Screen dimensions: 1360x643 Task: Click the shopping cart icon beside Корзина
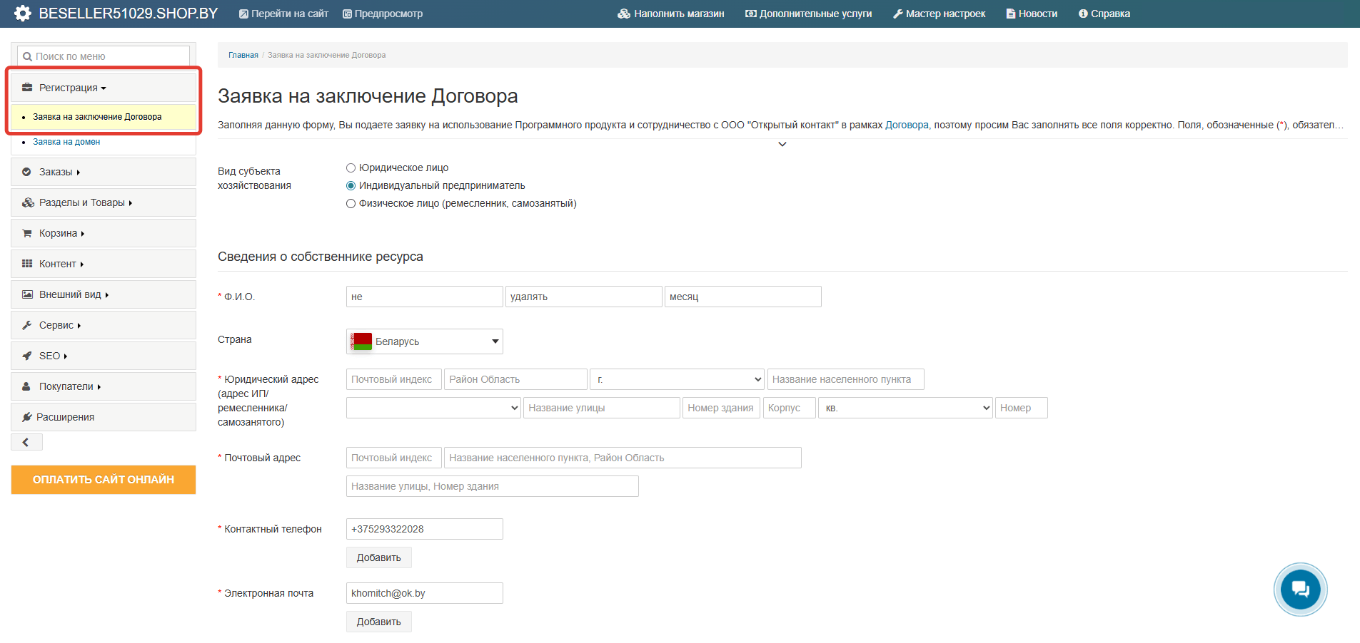(x=27, y=233)
